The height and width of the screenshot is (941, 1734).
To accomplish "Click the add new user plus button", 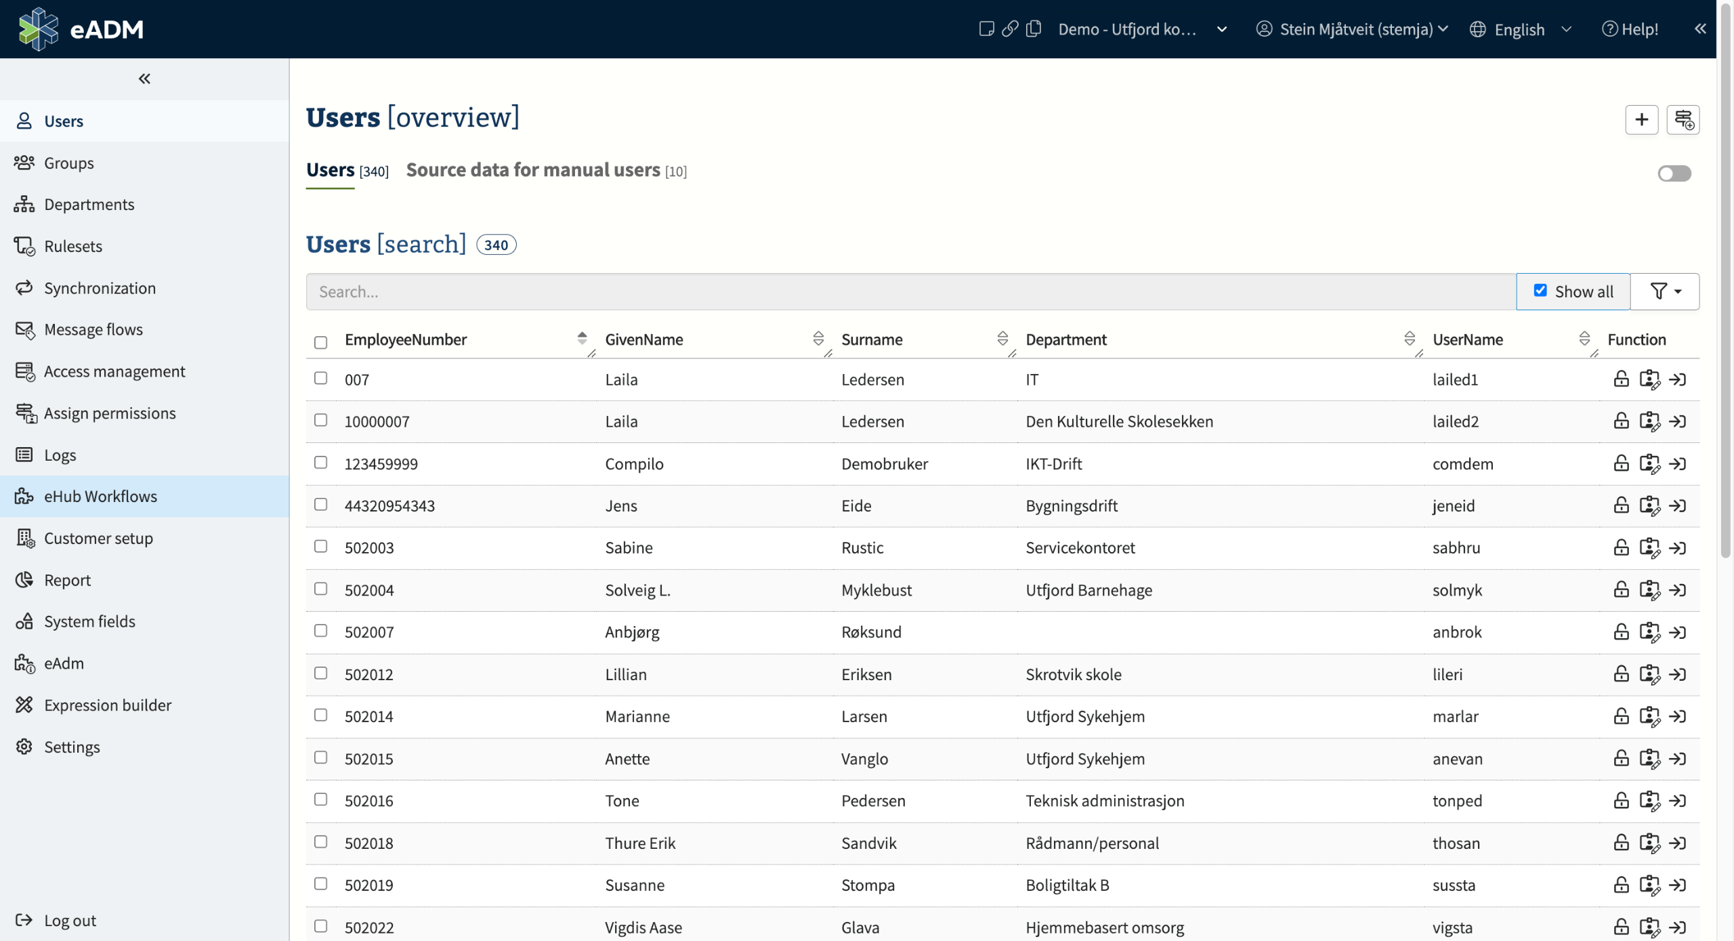I will pos(1641,120).
